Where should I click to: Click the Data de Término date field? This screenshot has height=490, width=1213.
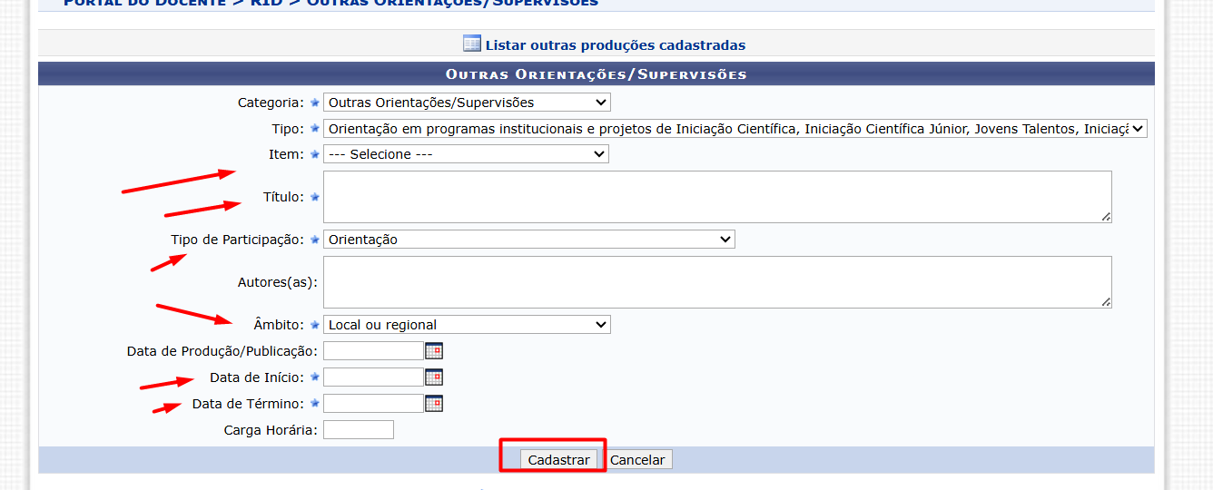373,404
